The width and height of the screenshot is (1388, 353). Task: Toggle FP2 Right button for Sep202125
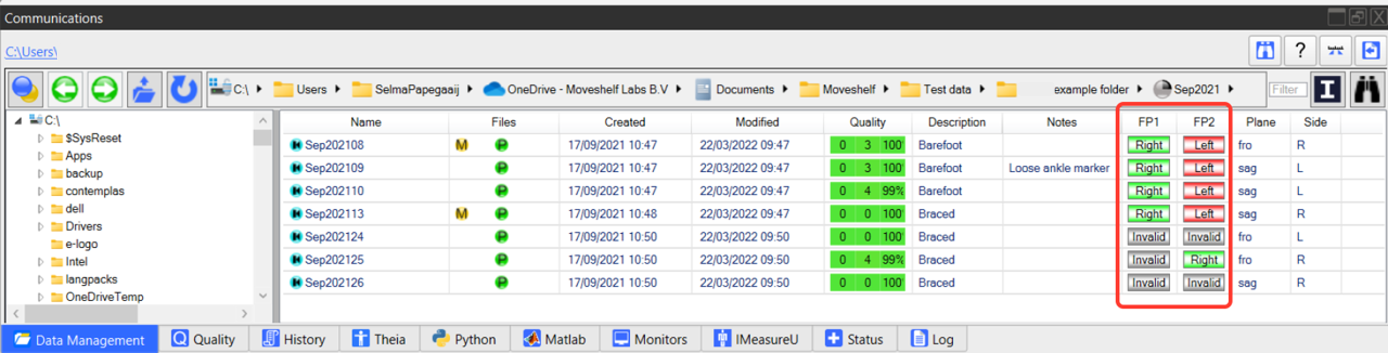click(x=1203, y=260)
